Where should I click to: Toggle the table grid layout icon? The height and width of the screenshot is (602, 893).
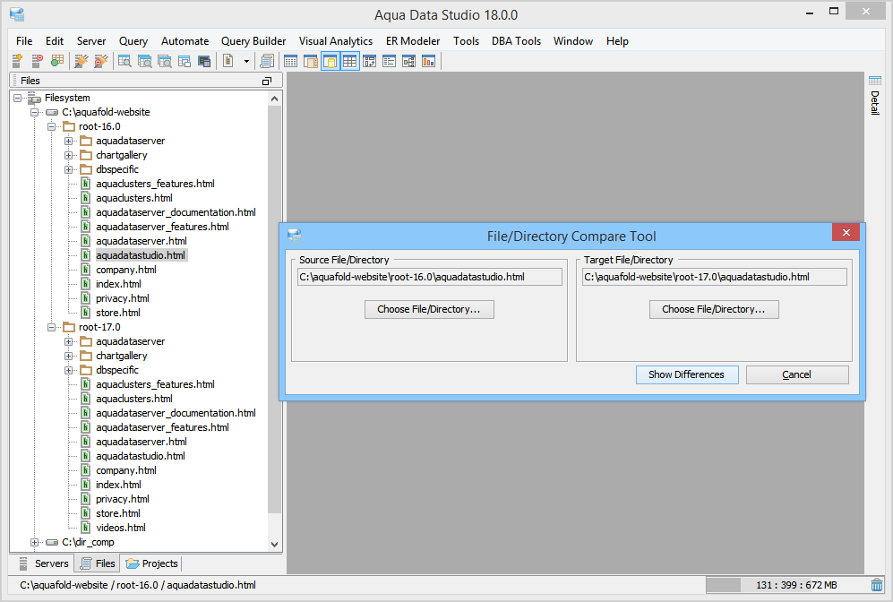[349, 60]
